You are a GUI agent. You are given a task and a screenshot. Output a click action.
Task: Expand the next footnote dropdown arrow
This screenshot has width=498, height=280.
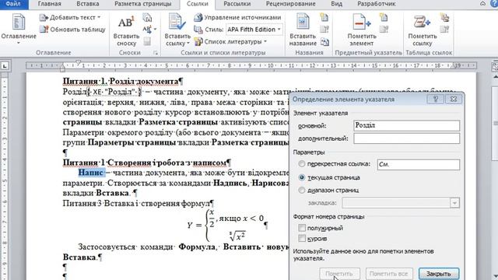(156, 30)
